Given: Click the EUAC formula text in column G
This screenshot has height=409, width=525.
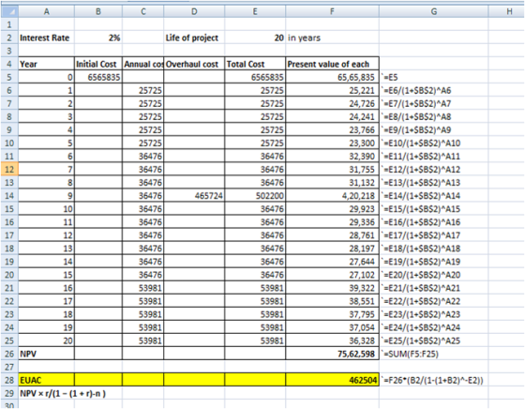Looking at the screenshot, I should (432, 381).
